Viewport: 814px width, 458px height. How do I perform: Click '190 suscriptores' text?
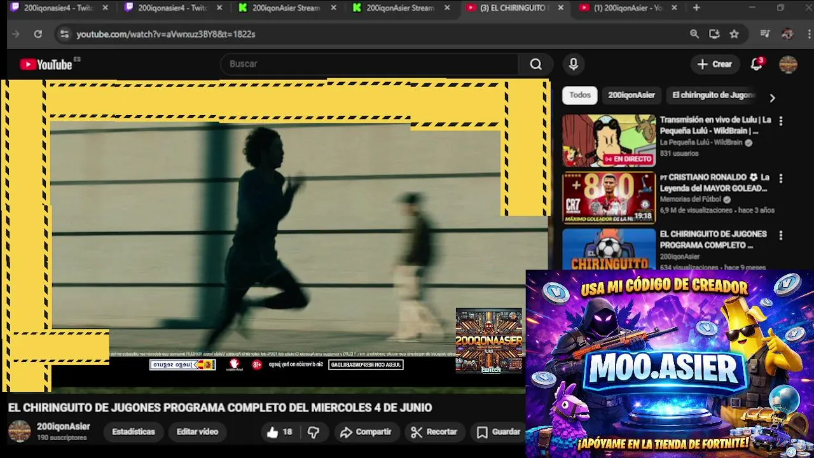(62, 438)
